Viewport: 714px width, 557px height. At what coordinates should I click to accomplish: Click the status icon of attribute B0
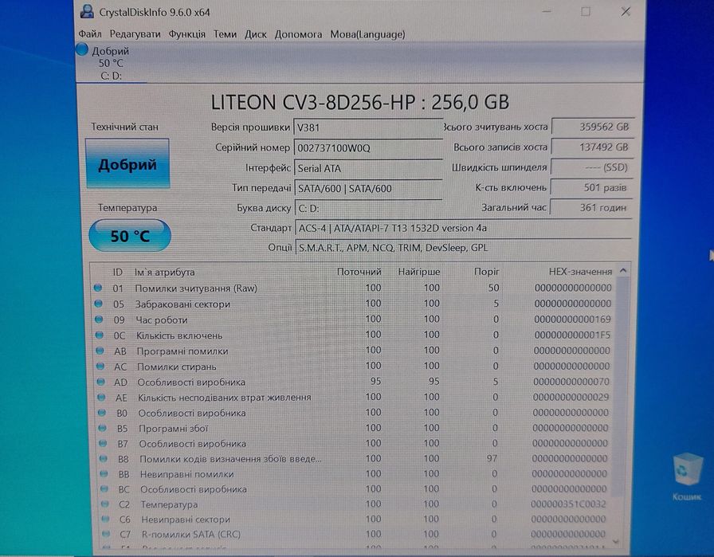tap(102, 413)
